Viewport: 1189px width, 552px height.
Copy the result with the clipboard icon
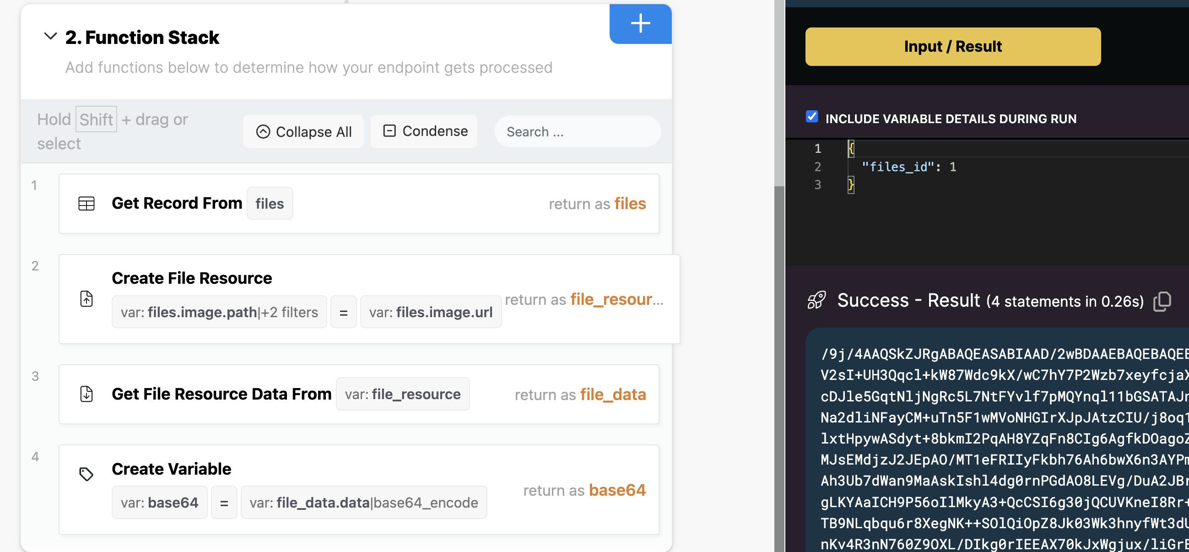point(1162,301)
